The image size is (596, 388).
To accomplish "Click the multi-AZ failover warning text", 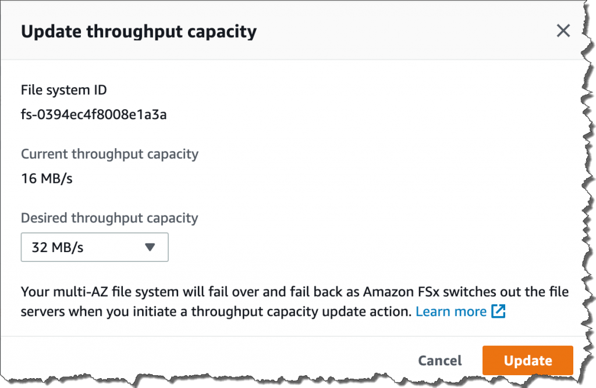I will point(295,301).
